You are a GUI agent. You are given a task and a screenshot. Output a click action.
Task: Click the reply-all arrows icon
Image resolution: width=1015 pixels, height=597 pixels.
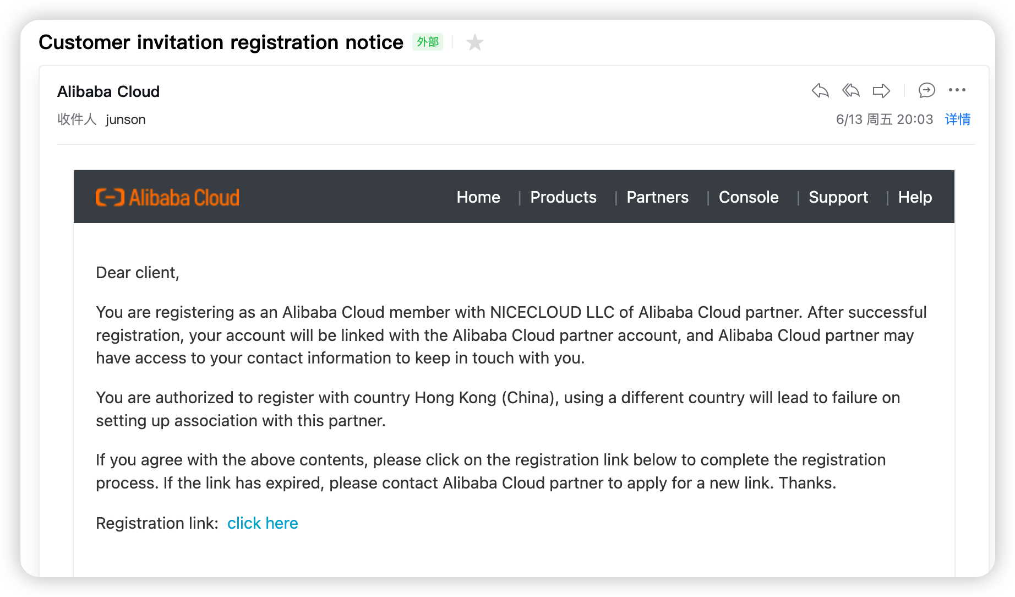click(x=851, y=90)
